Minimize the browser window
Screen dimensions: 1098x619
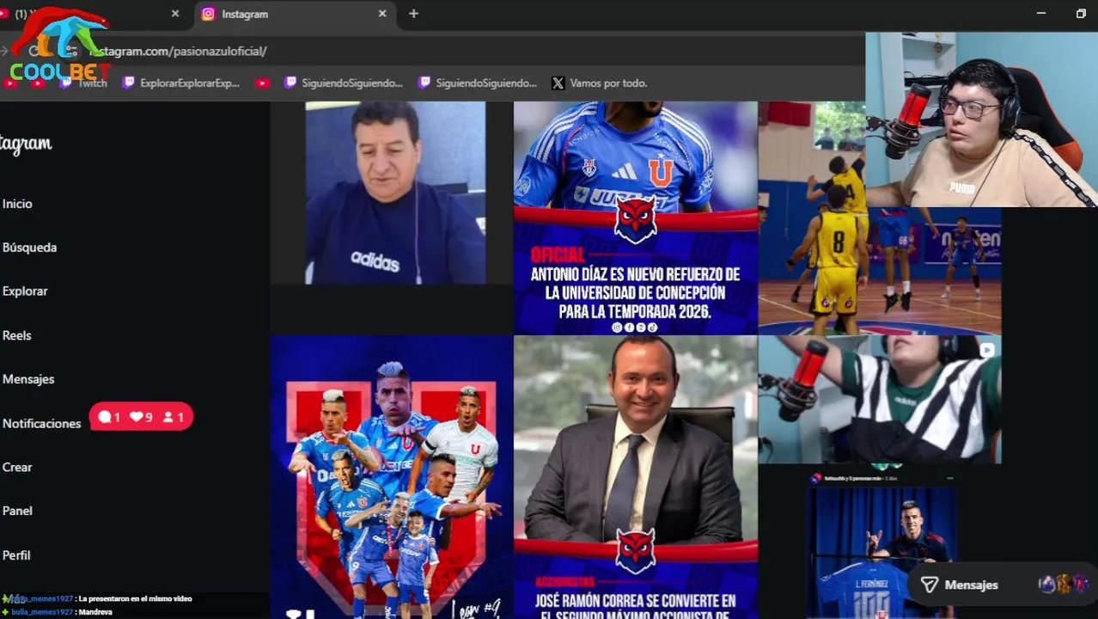(1041, 14)
